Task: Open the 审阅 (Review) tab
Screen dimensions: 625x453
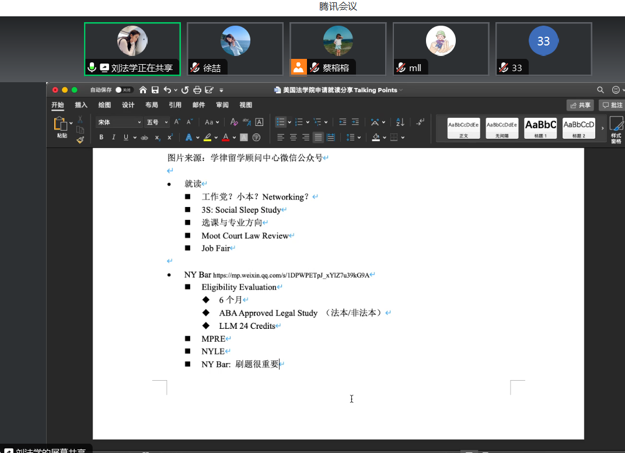Action: coord(222,105)
